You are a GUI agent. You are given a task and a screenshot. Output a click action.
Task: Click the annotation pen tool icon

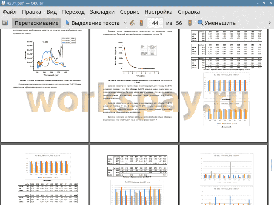[132, 23]
